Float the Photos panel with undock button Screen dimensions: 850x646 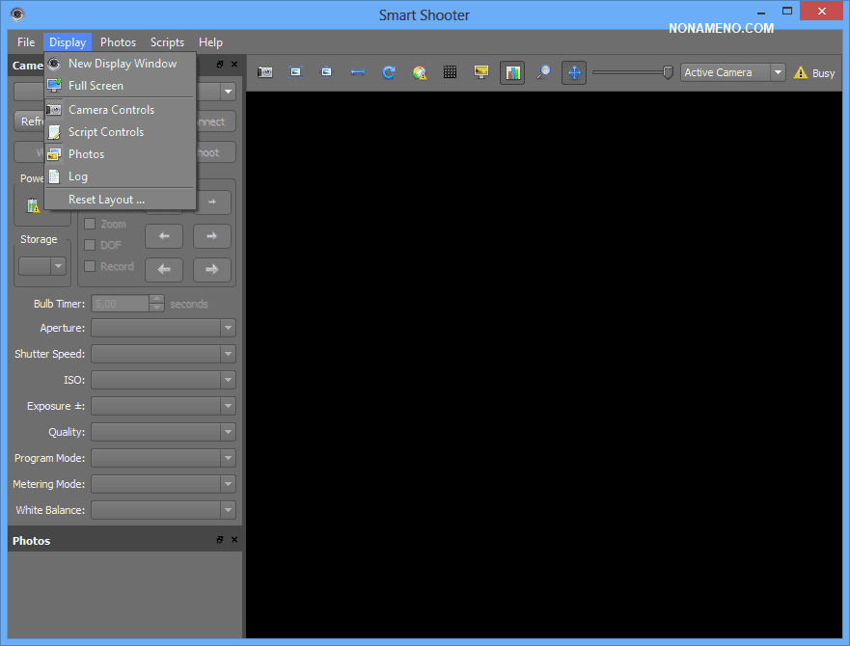[x=220, y=541]
